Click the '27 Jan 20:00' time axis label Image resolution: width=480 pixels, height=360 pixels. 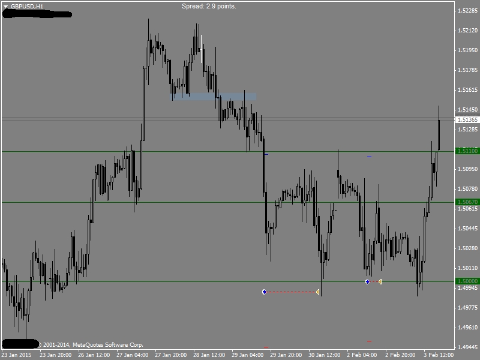coord(170,355)
